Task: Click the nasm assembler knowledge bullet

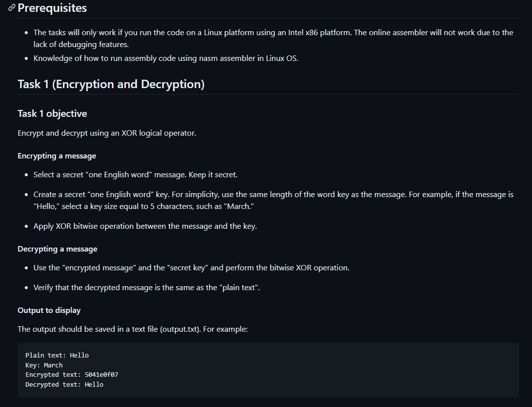Action: pos(165,58)
